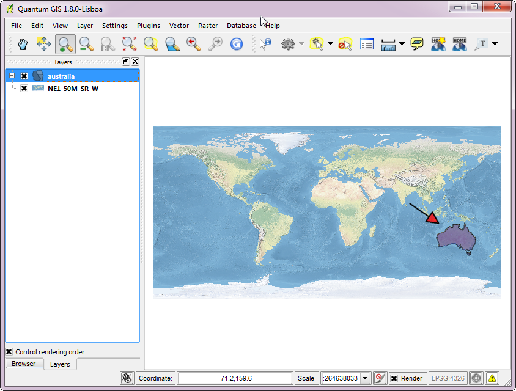The height and width of the screenshot is (391, 516).
Task: Click Zoom to Native Pixel Resolution icon
Action: (108, 44)
